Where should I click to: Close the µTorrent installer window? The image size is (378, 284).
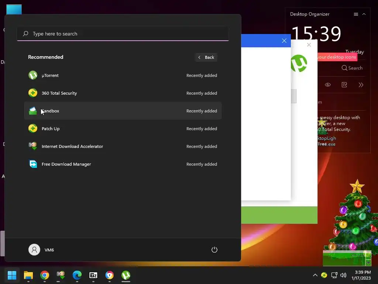point(309,45)
